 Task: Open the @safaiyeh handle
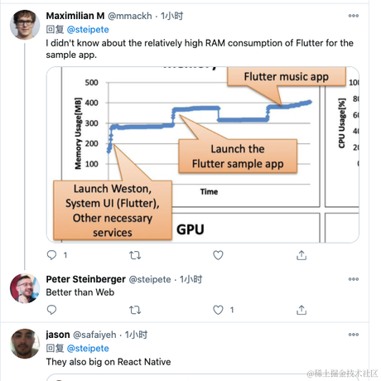(94, 335)
